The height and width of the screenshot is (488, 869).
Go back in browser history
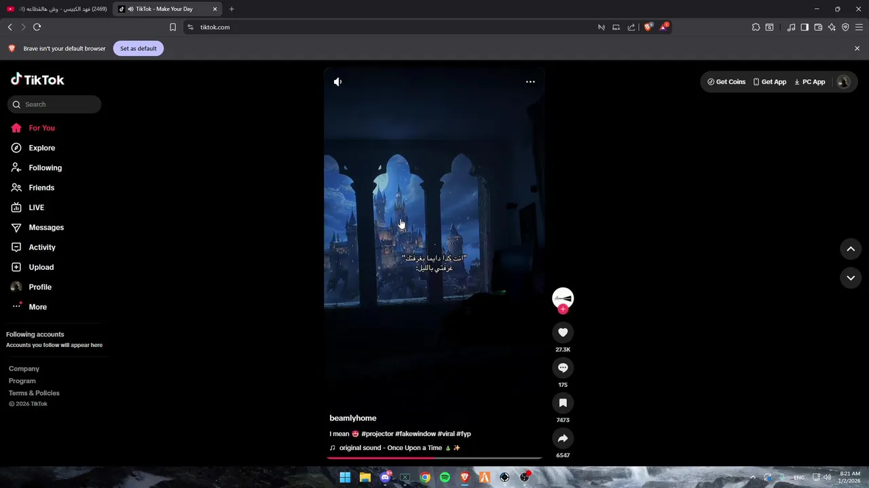click(10, 27)
